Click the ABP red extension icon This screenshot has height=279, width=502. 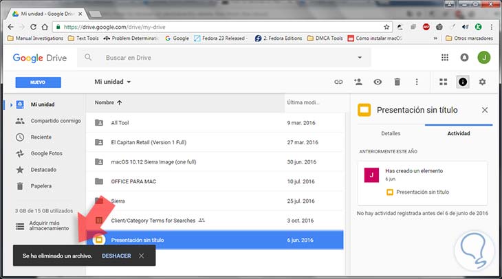tap(426, 27)
